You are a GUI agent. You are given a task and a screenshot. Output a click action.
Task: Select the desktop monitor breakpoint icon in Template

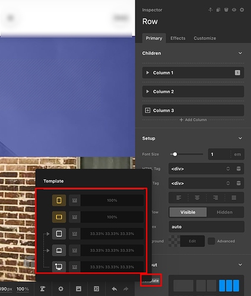coord(59,267)
